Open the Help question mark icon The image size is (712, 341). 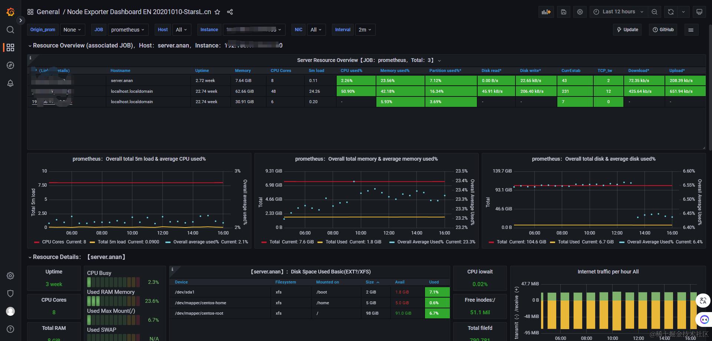pyautogui.click(x=10, y=329)
